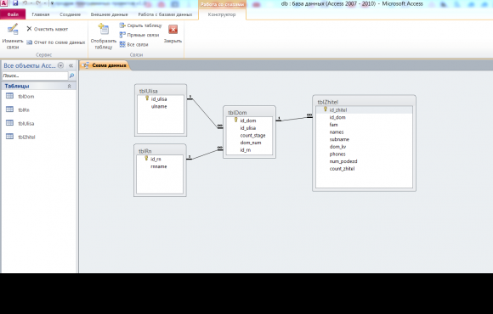Open Отчет по схеме данных
The height and width of the screenshot is (314, 493).
[x=55, y=42]
